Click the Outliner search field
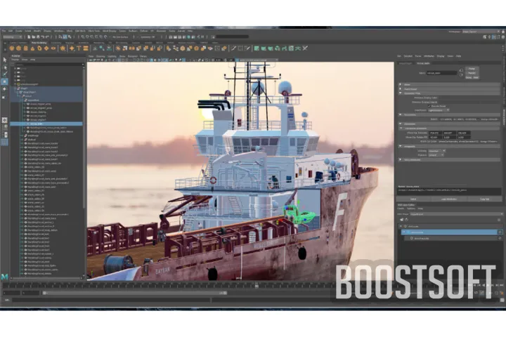 tap(47, 64)
